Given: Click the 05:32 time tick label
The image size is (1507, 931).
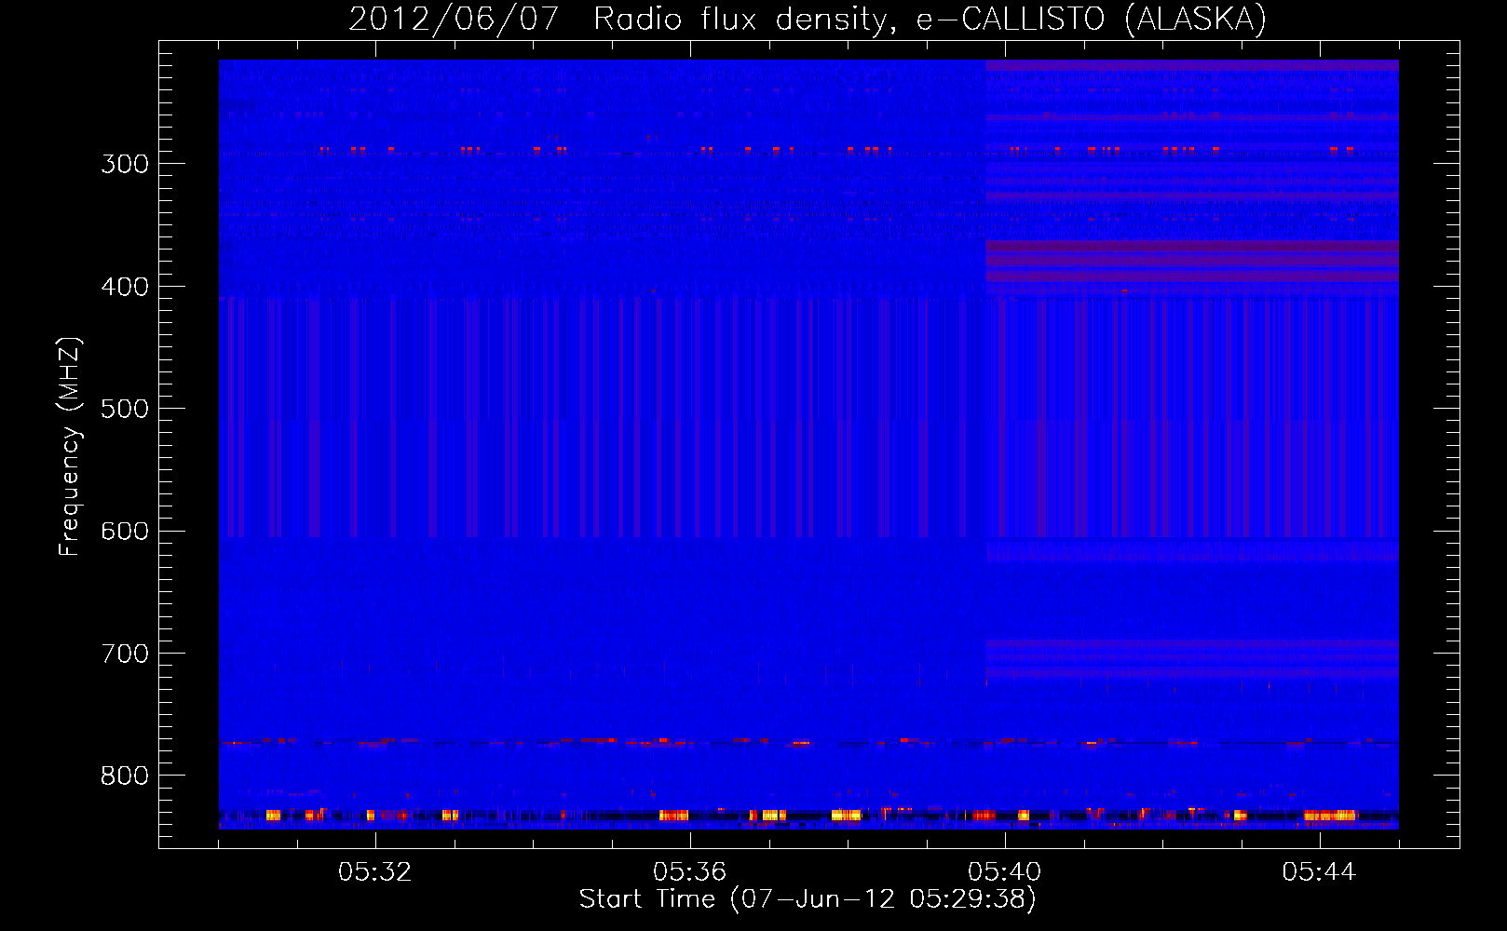Looking at the screenshot, I should click(375, 872).
